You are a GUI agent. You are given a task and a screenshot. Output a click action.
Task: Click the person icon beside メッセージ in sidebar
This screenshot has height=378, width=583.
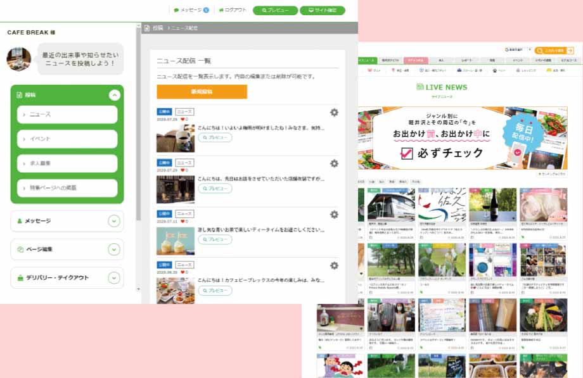click(x=20, y=221)
